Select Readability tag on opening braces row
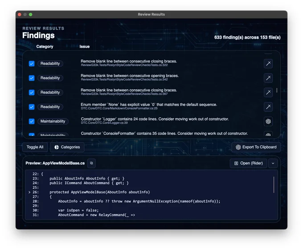Screen dimensions: 303x250 click(x=50, y=78)
